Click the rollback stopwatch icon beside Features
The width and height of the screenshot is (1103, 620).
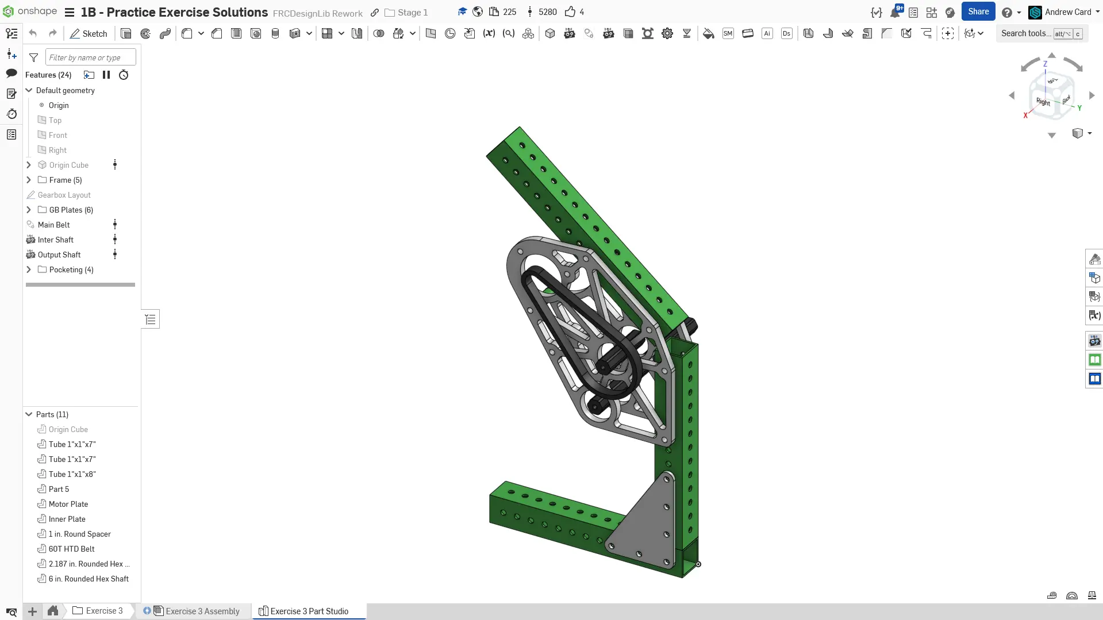pos(124,75)
